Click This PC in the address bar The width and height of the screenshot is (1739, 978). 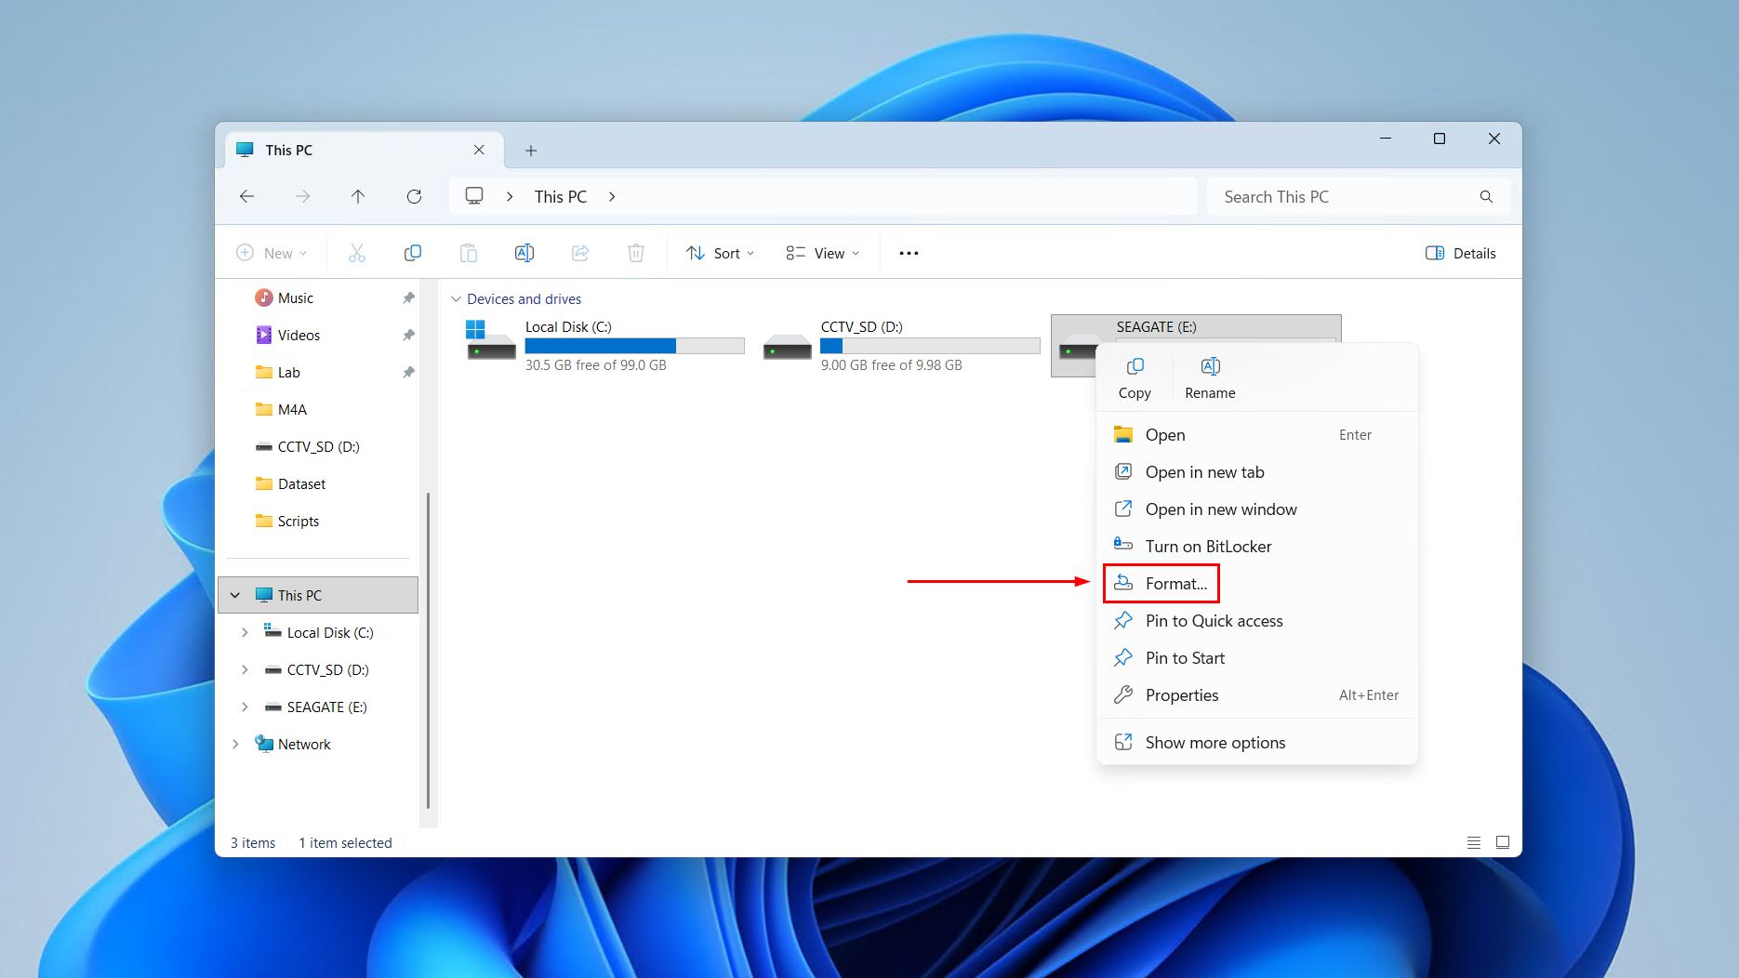tap(560, 196)
